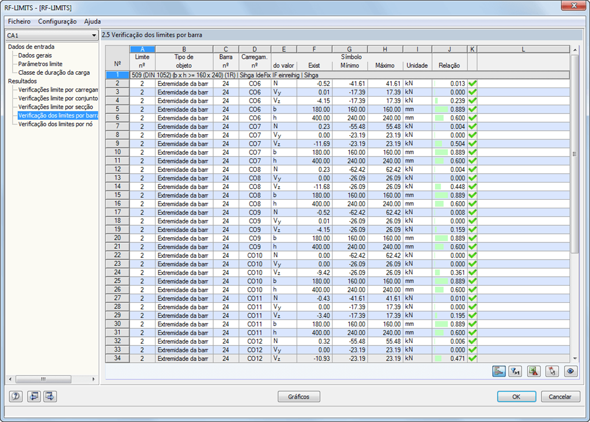Click the green checkmark in row 9
This screenshot has width=590, height=422.
(472, 144)
